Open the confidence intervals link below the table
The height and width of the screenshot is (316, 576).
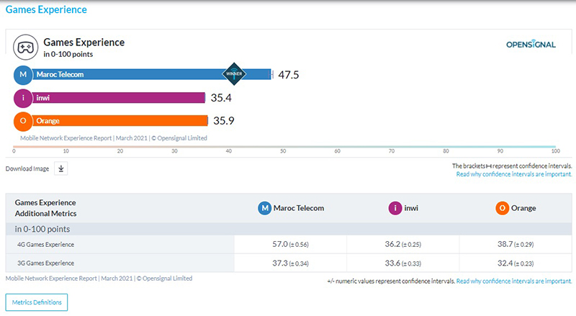tap(514, 281)
